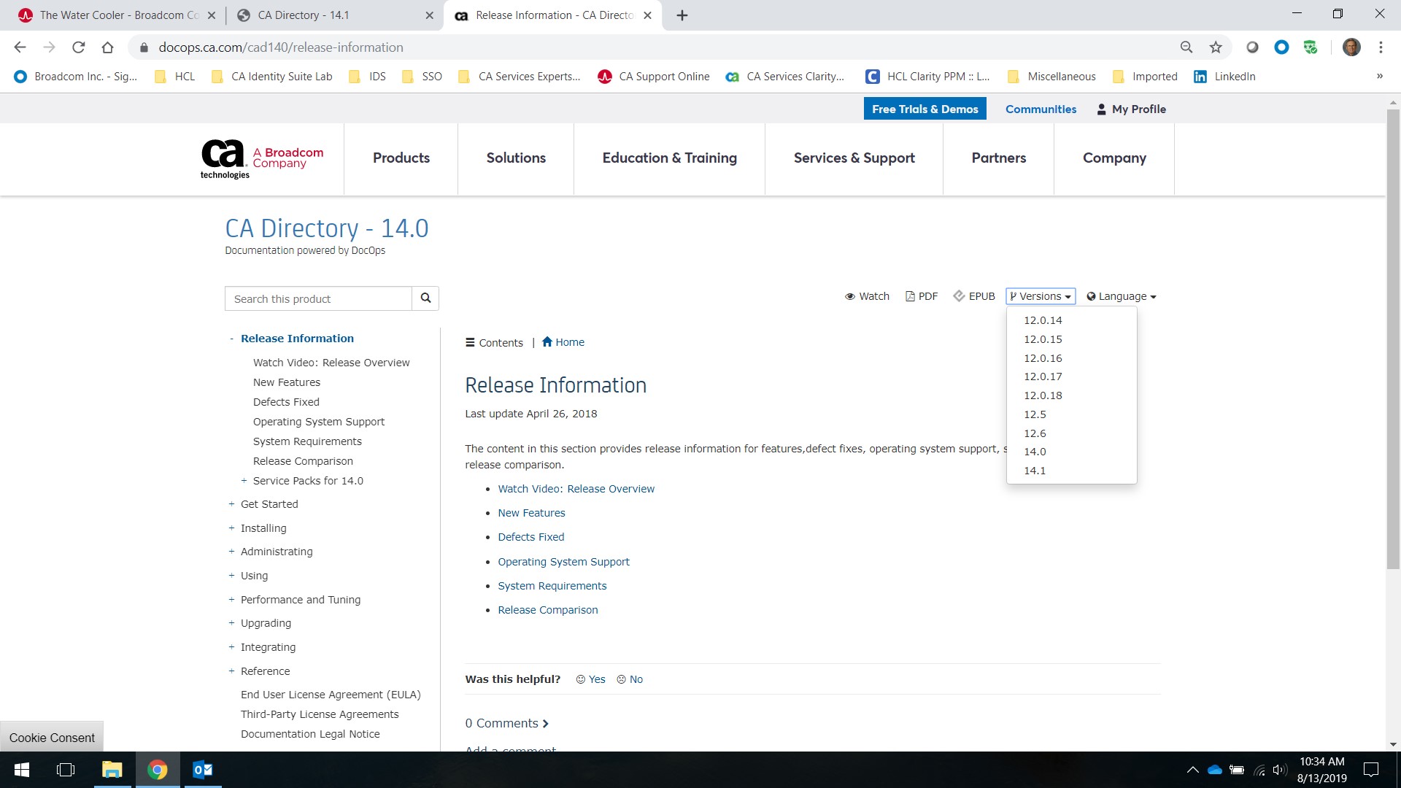The height and width of the screenshot is (788, 1401).
Task: Open the Release Comparison link
Action: (x=547, y=610)
